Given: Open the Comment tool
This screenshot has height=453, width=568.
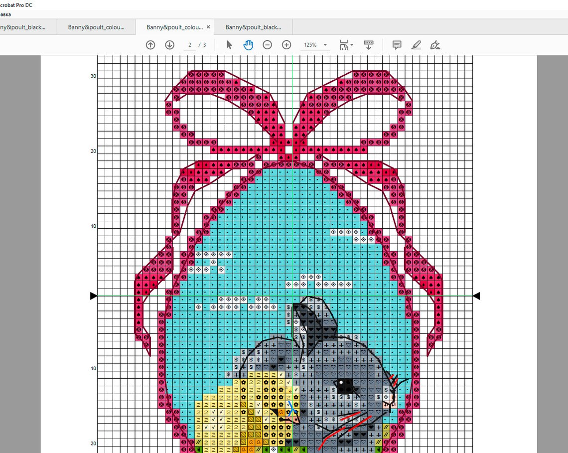Looking at the screenshot, I should pyautogui.click(x=396, y=45).
